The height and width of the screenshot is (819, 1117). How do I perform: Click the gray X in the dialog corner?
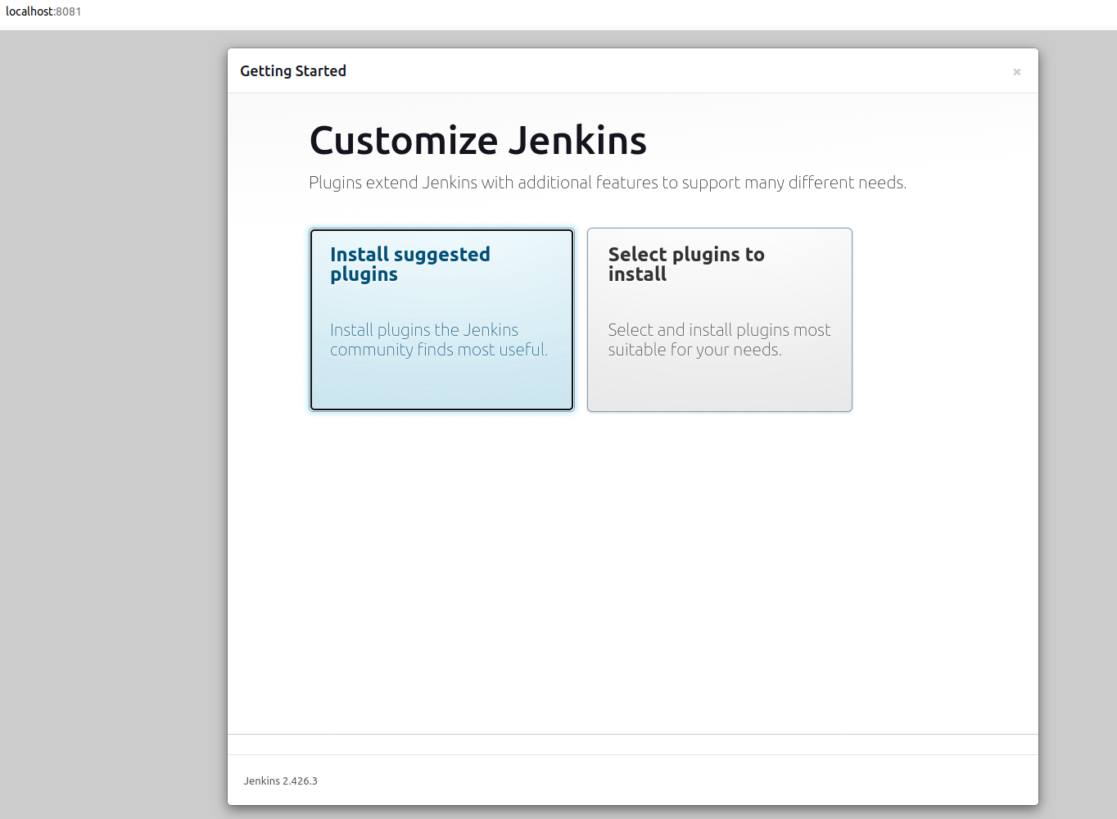point(1016,72)
